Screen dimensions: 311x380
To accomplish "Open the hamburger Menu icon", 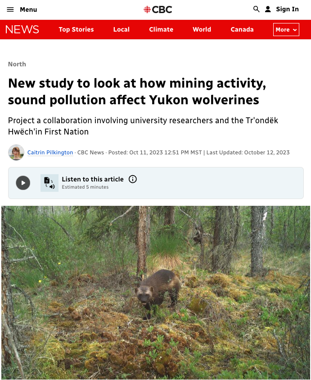I will [x=10, y=9].
